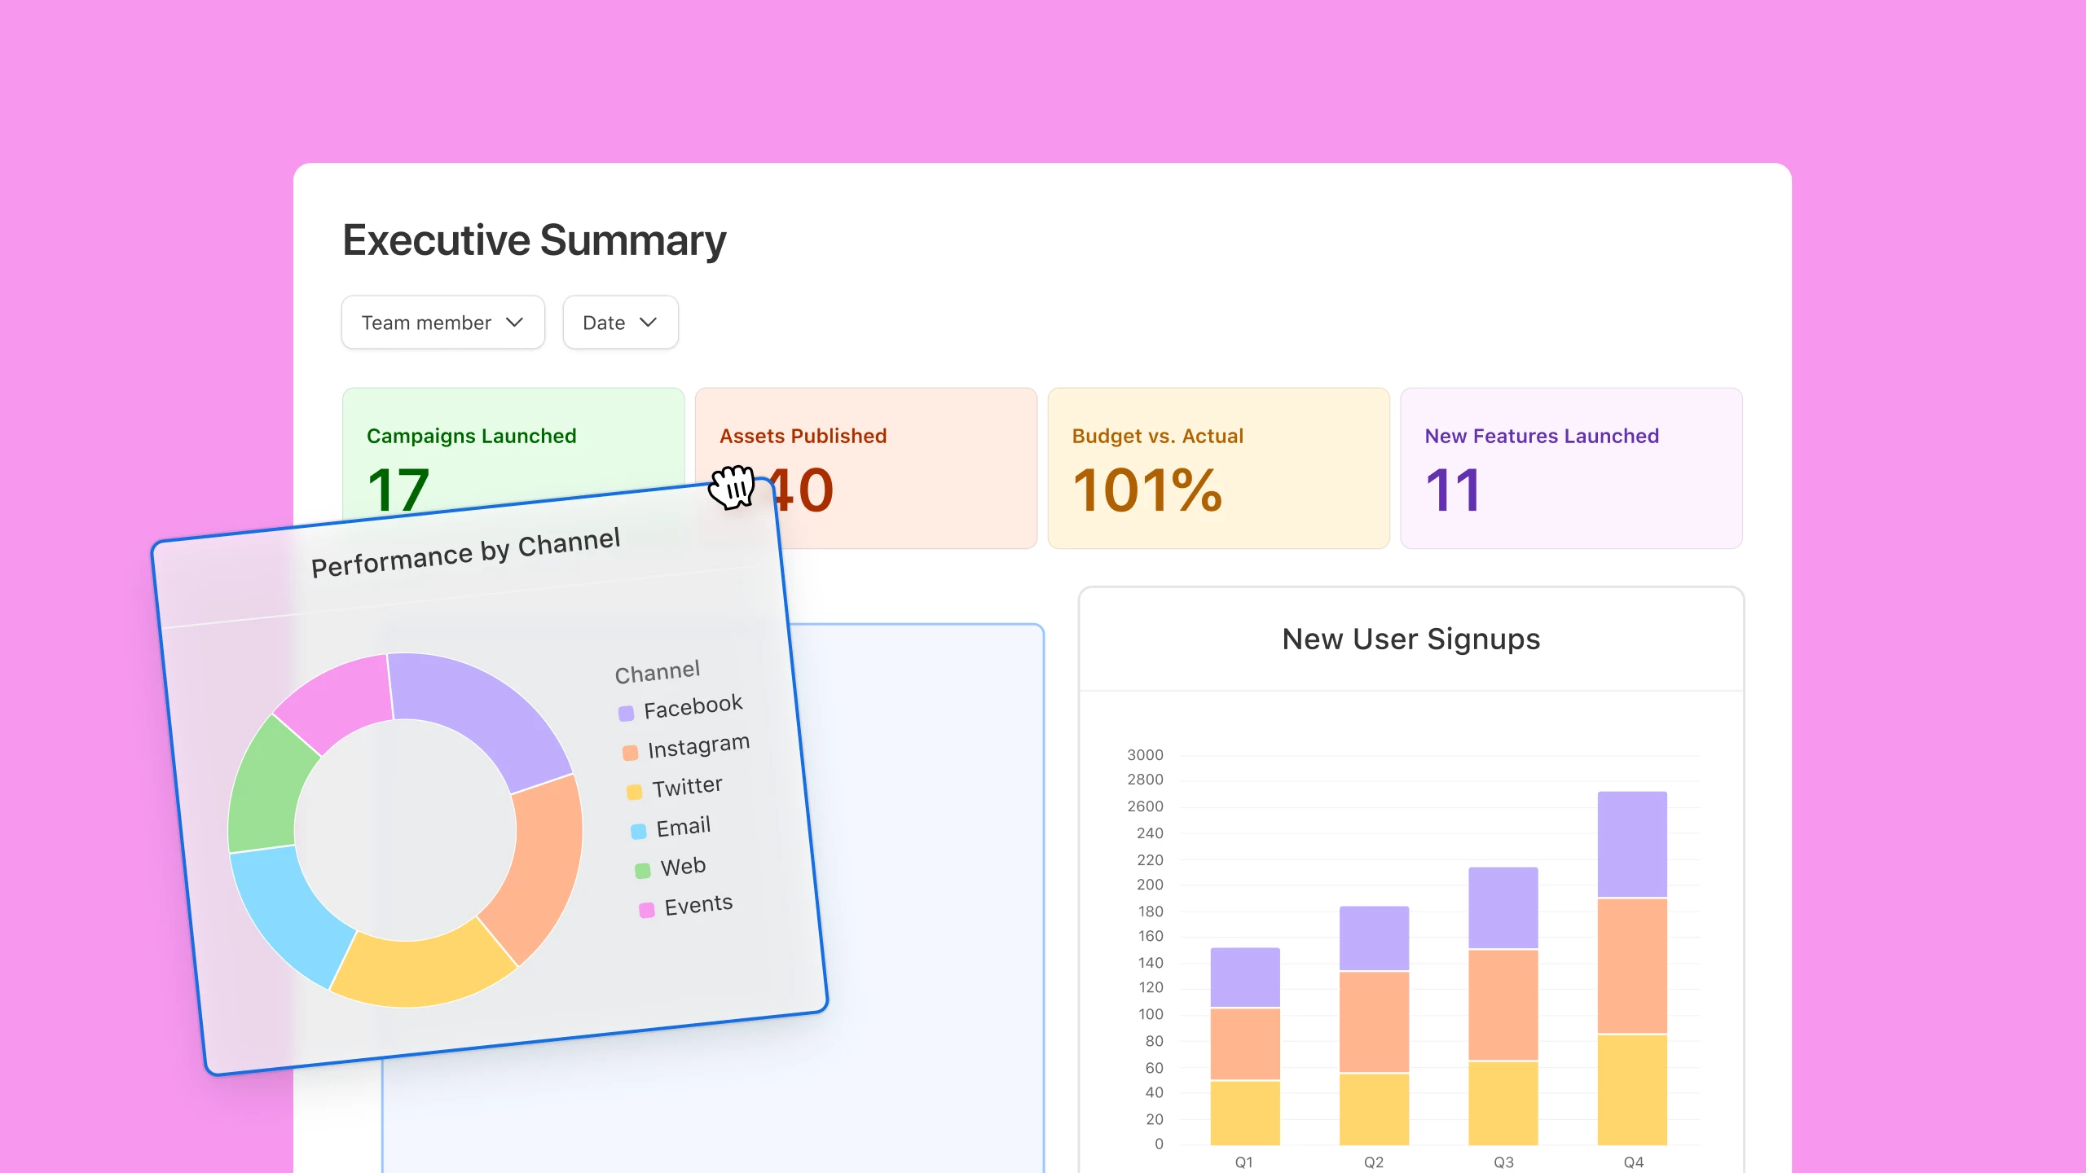Click the chevron beside Team member
This screenshot has width=2086, height=1173.
[514, 323]
